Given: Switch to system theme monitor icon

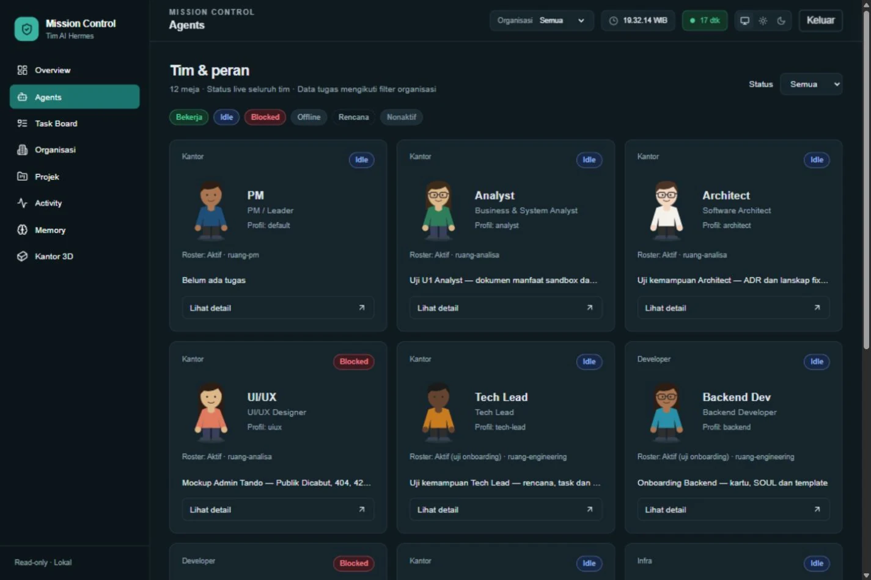Looking at the screenshot, I should coord(744,21).
